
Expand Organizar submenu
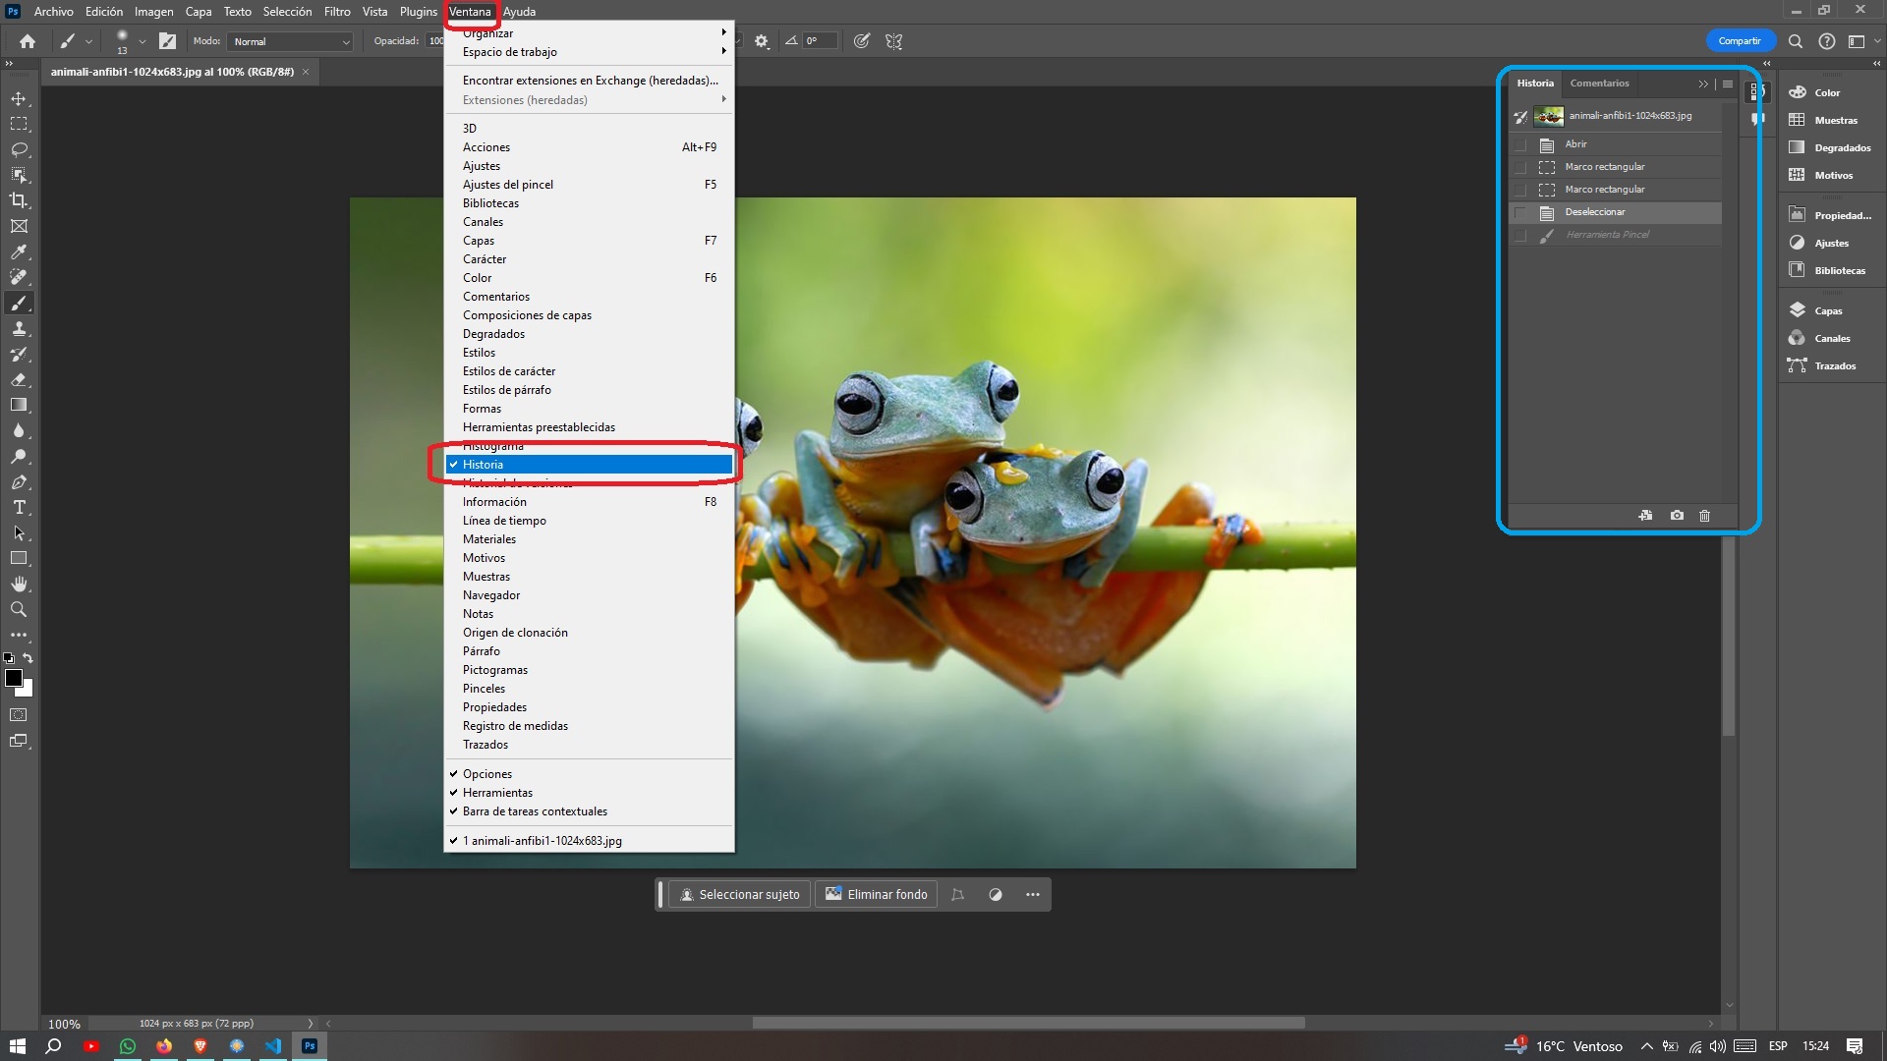point(589,33)
